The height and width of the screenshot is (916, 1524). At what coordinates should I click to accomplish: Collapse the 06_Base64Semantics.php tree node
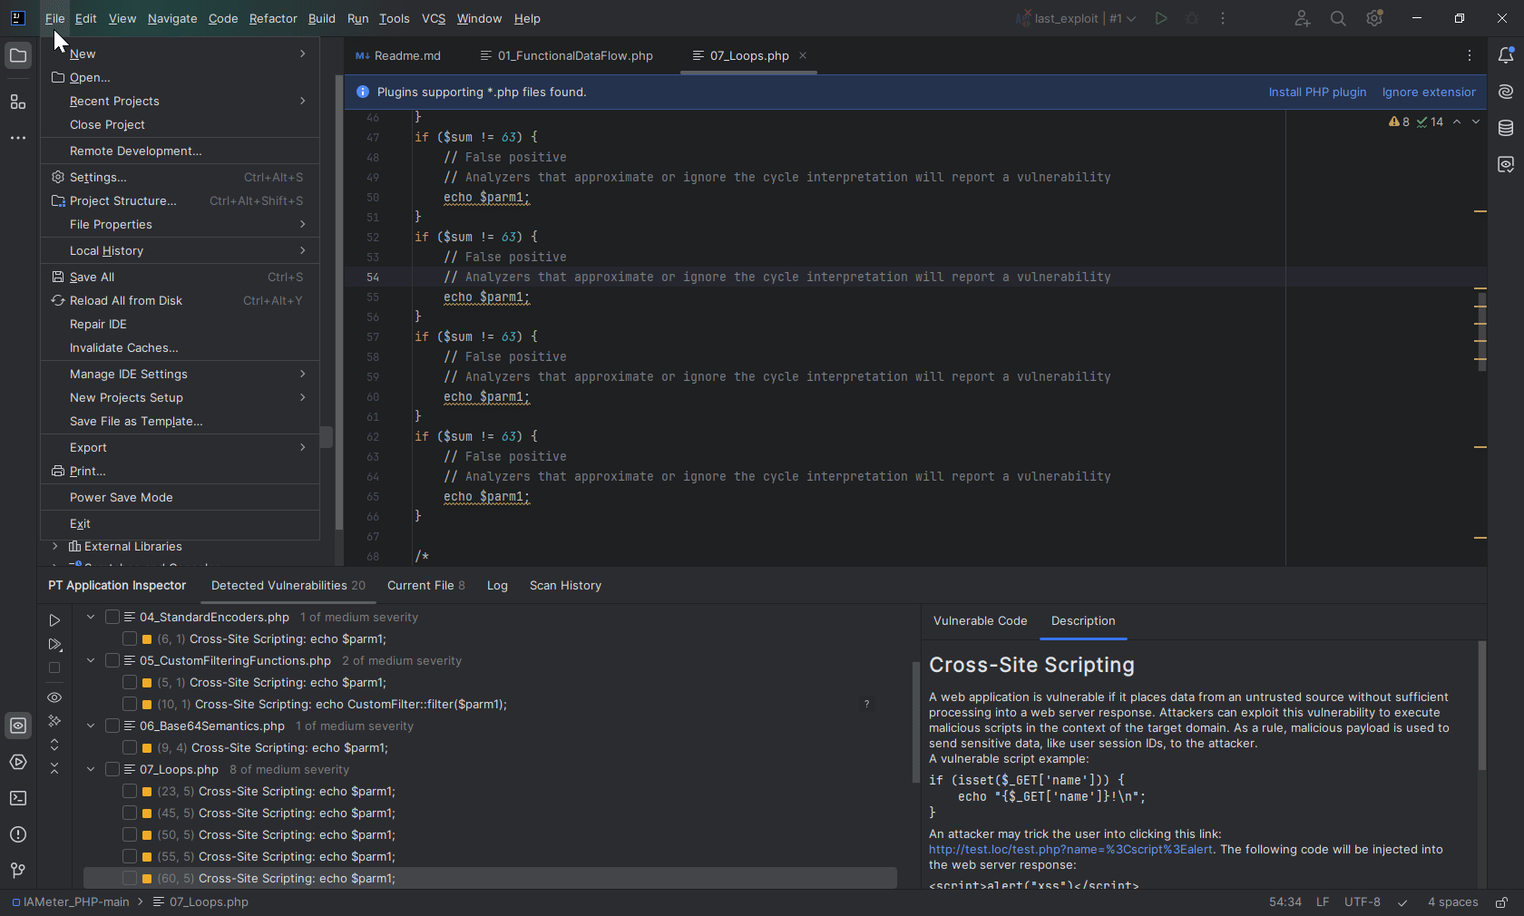pos(91,726)
